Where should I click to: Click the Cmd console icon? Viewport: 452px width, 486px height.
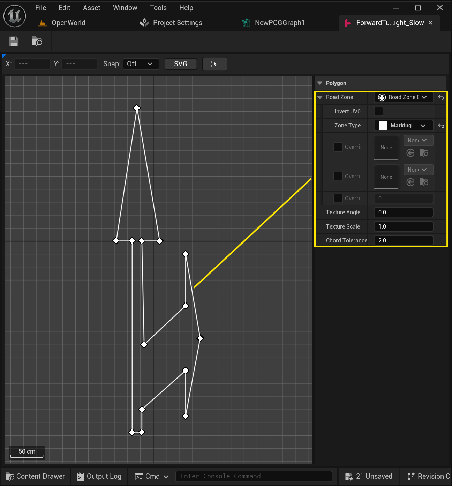tap(139, 477)
